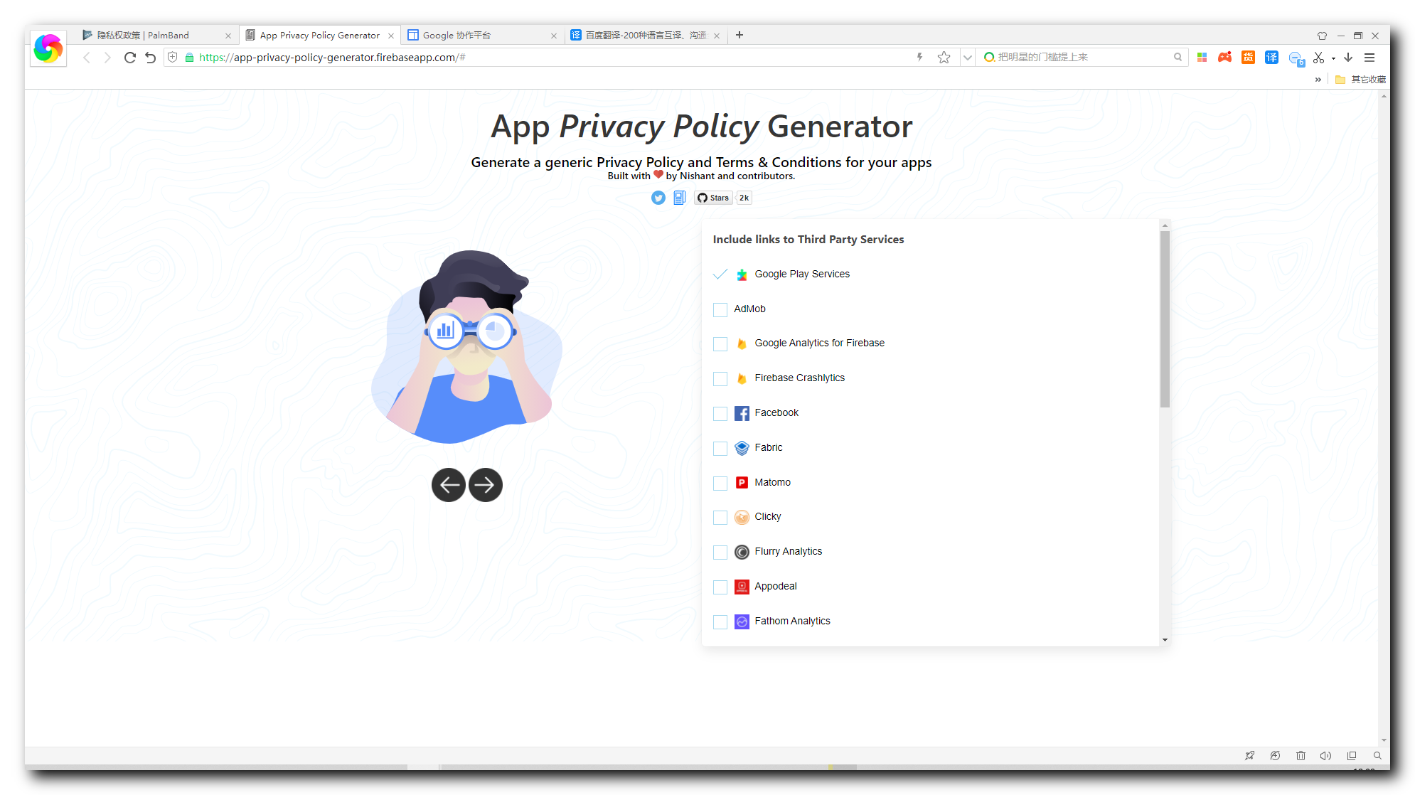Toggle the Clicky service checkbox
This screenshot has width=1415, height=795.
pos(719,516)
